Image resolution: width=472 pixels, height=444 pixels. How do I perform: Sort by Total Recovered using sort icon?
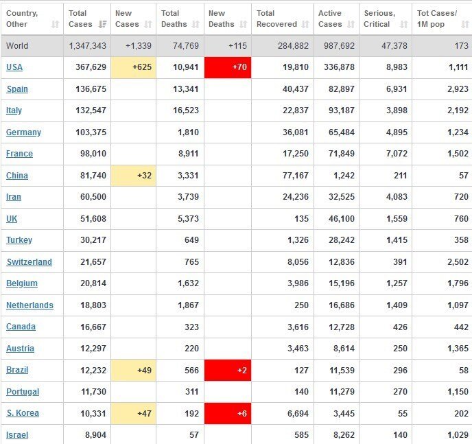click(305, 24)
